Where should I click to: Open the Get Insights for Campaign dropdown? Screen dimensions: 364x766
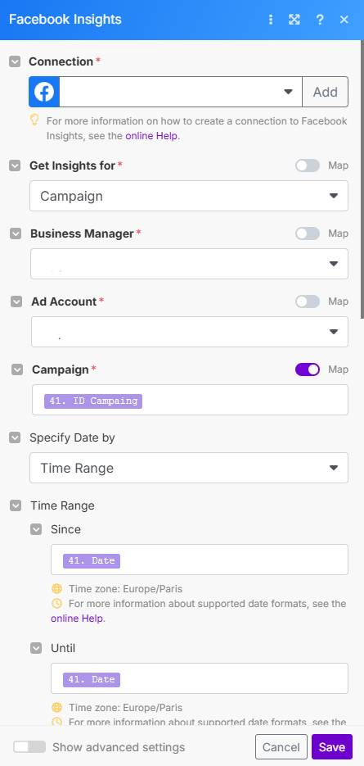pos(189,196)
